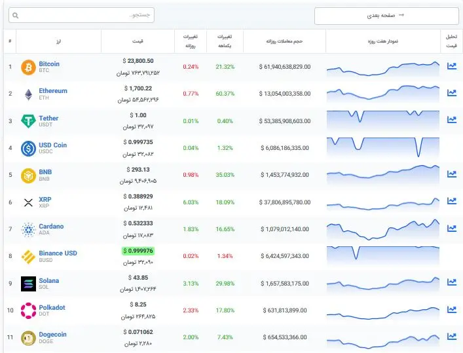
Task: Open the XRP coin link
Action: click(45, 199)
